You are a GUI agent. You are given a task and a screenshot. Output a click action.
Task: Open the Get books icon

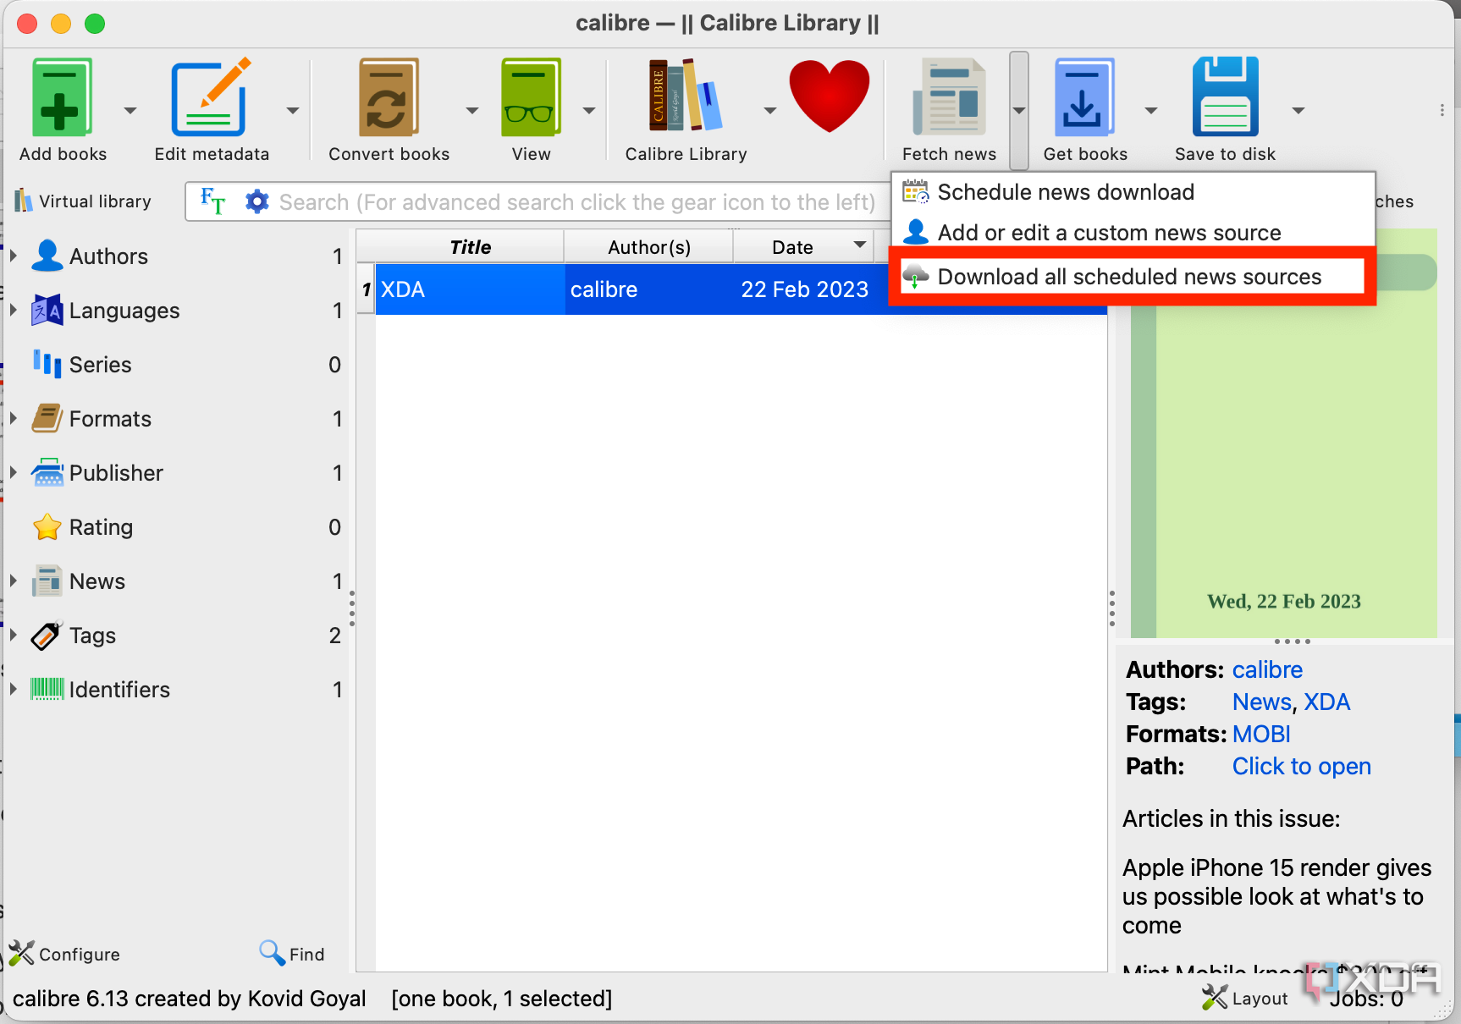point(1084,96)
